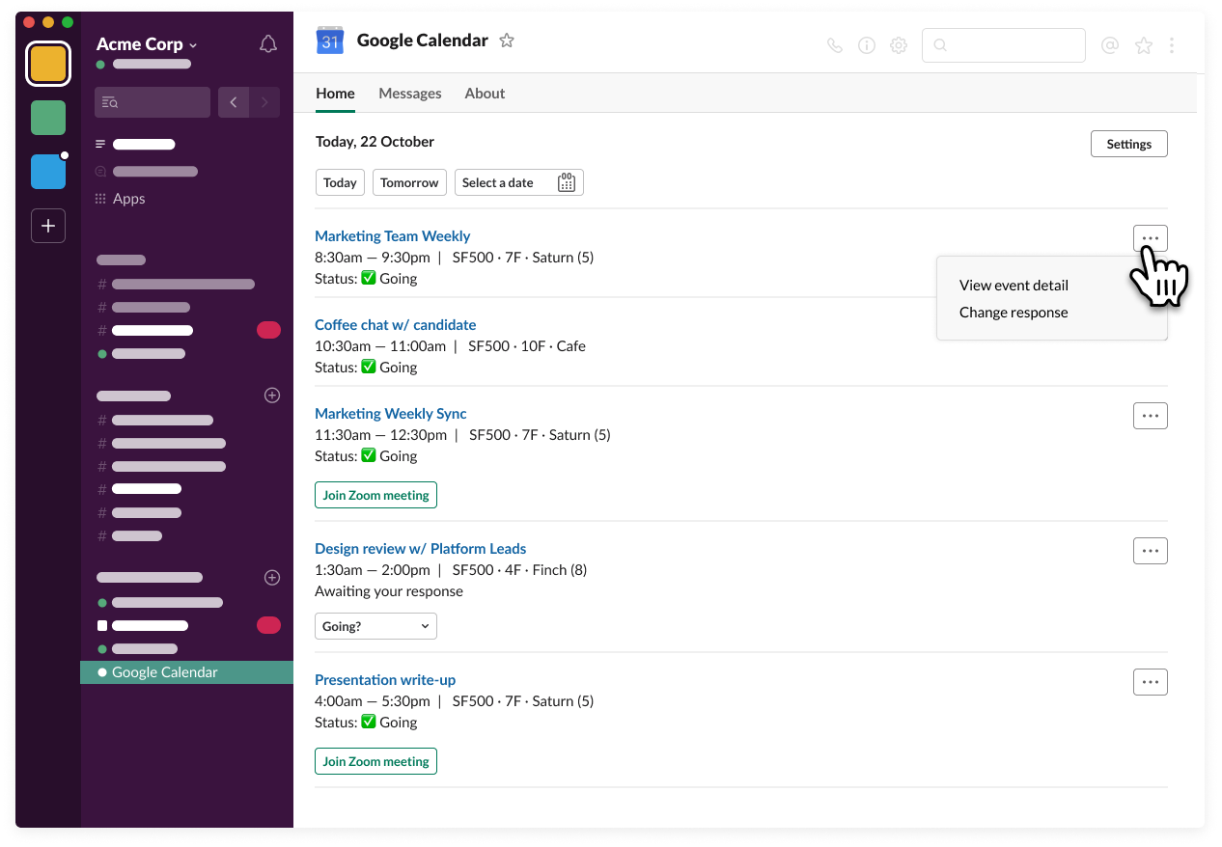Open options for Marketing Weekly Sync
The image size is (1222, 847).
point(1151,416)
